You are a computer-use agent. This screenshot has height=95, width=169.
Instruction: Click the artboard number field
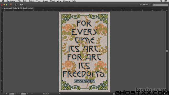[x=24, y=94]
